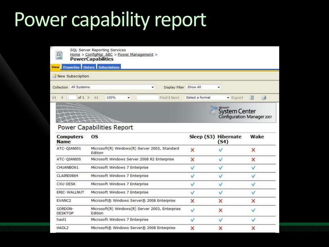
Task: Jump to last report page
Action: [96, 97]
